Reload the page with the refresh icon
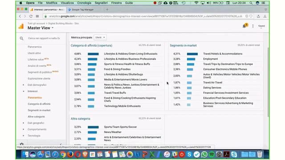285x160 pixels. click(x=31, y=16)
